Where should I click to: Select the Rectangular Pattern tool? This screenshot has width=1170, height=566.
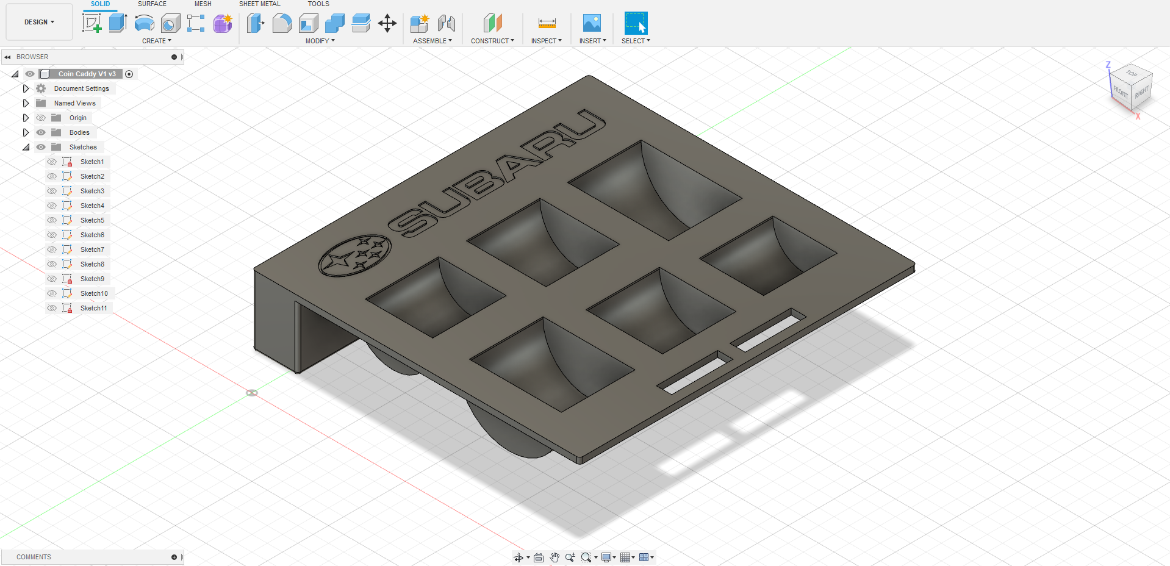pos(196,23)
